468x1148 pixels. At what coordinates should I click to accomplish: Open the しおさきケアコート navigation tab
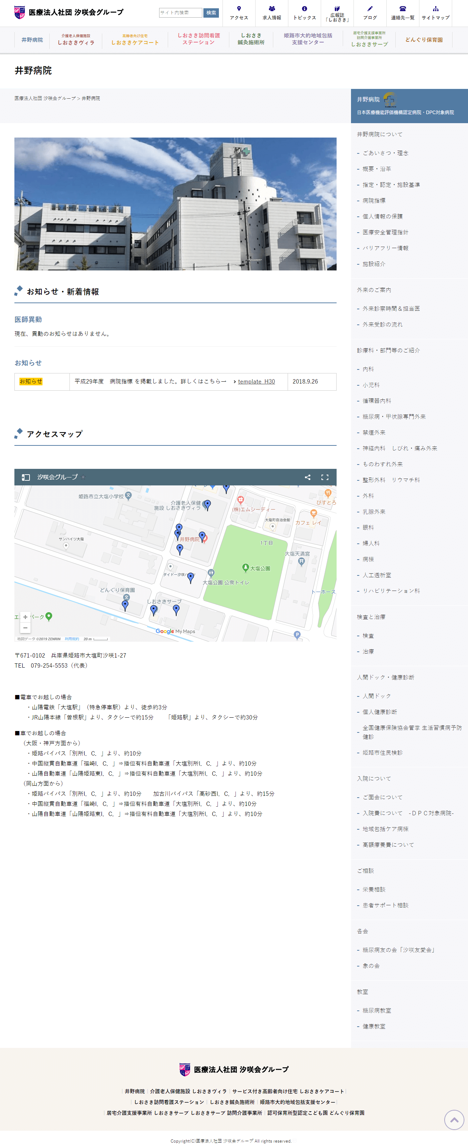point(135,40)
